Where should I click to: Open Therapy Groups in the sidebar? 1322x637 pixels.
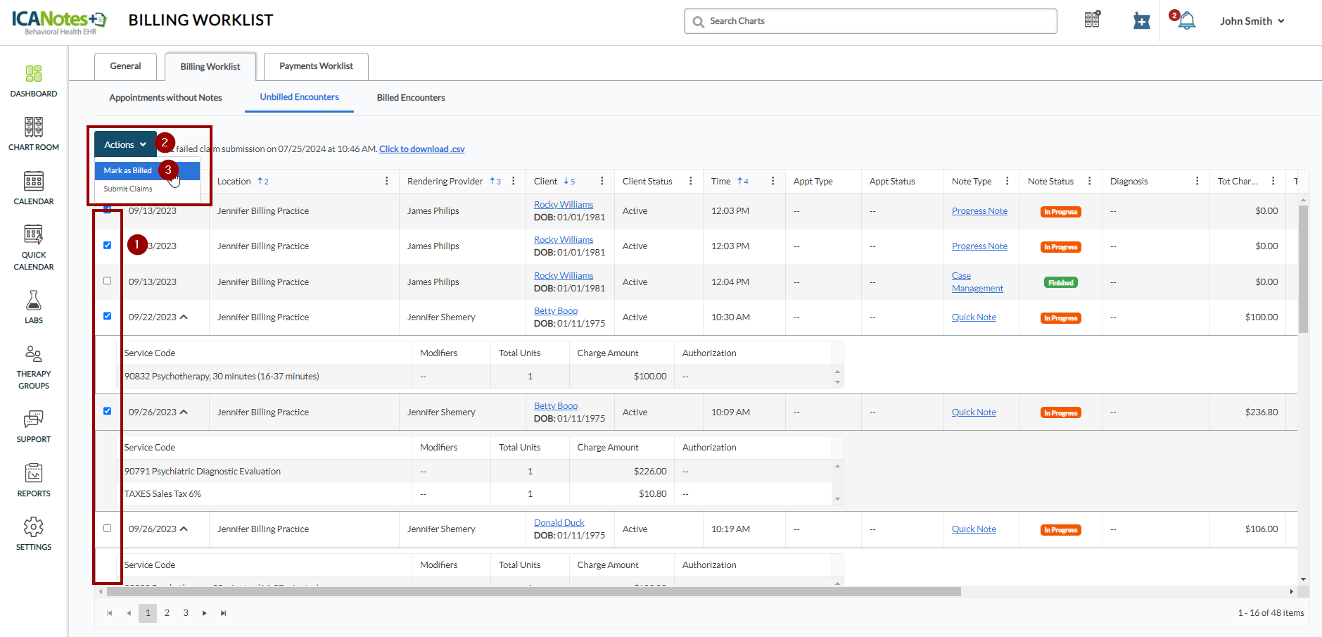tap(33, 354)
